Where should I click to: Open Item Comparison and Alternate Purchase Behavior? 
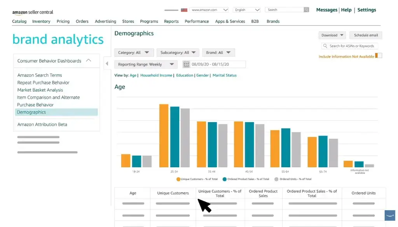coord(48,101)
